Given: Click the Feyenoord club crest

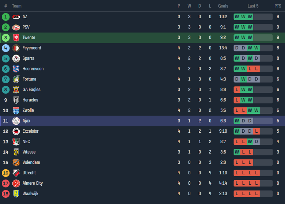Looking at the screenshot, I should tap(16, 48).
